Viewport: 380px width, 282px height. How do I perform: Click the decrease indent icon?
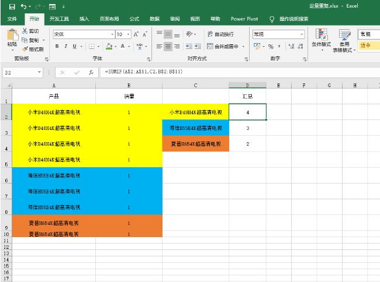pos(189,46)
